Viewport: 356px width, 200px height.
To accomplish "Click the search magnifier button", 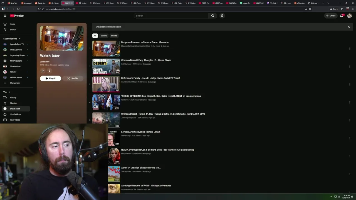I will [213, 16].
